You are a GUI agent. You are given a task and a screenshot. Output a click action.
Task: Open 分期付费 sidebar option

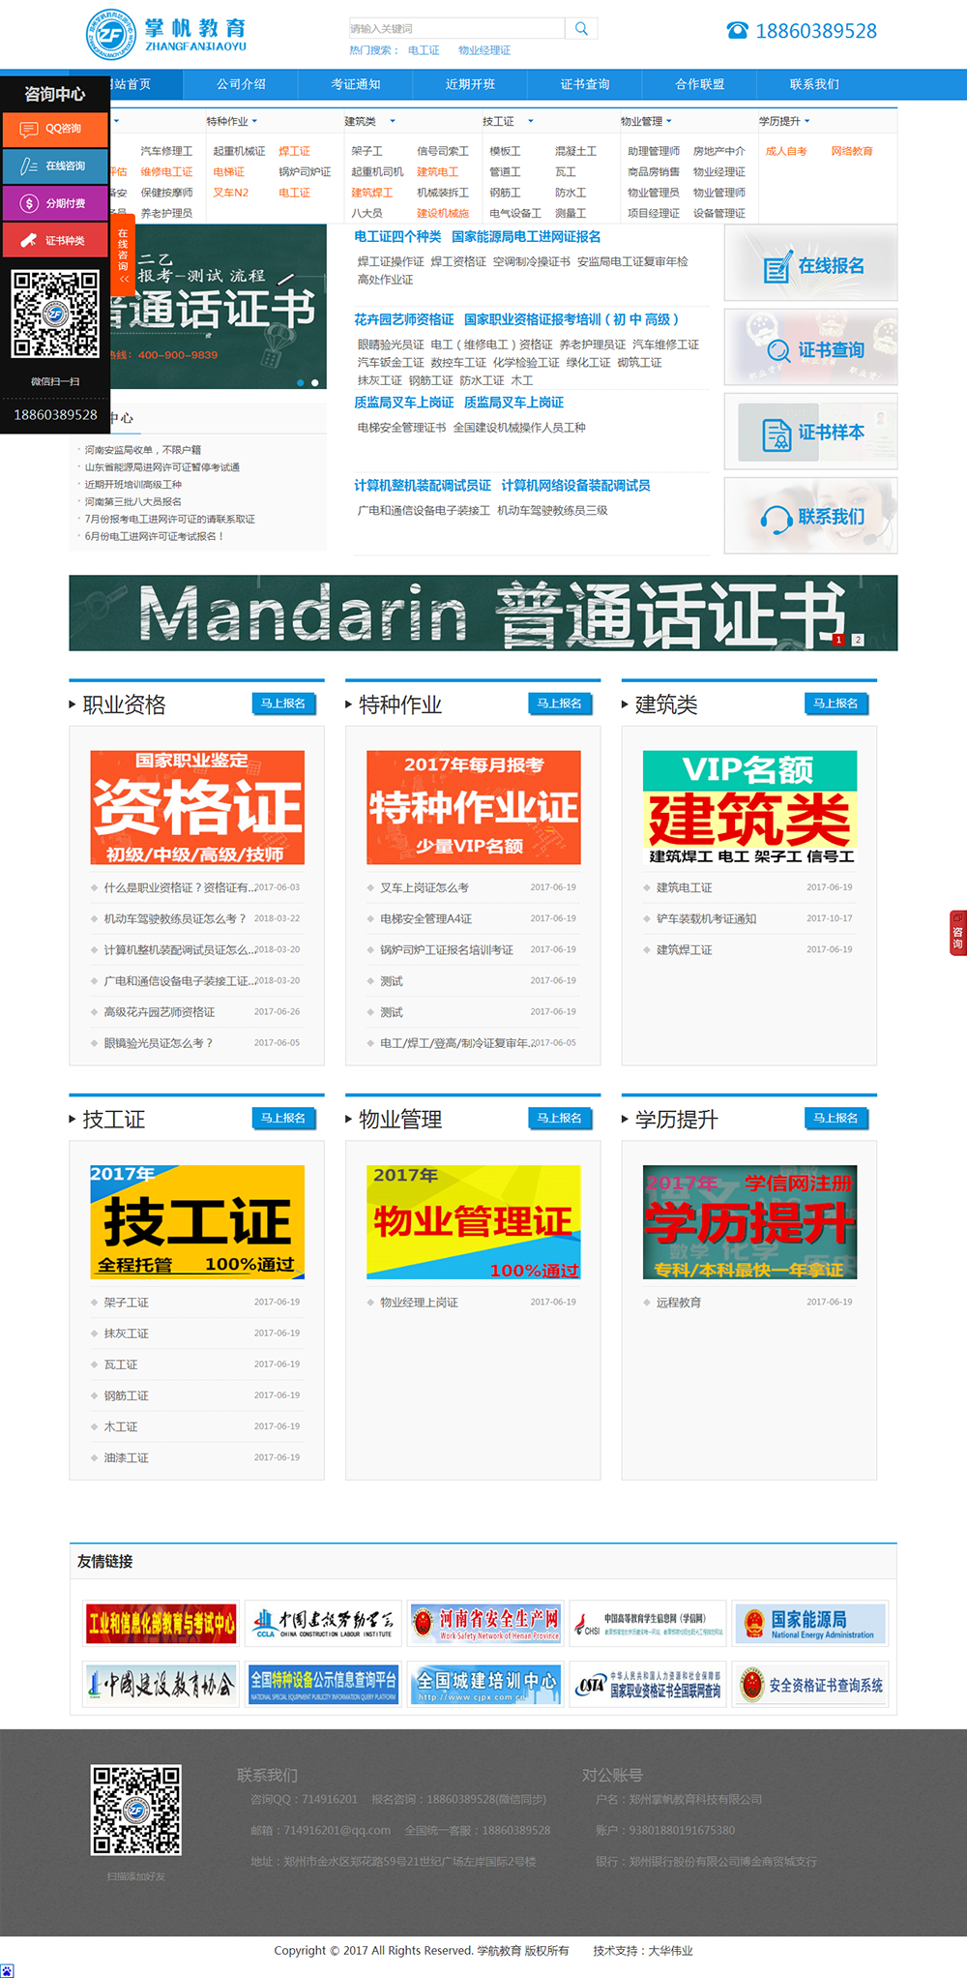[54, 203]
